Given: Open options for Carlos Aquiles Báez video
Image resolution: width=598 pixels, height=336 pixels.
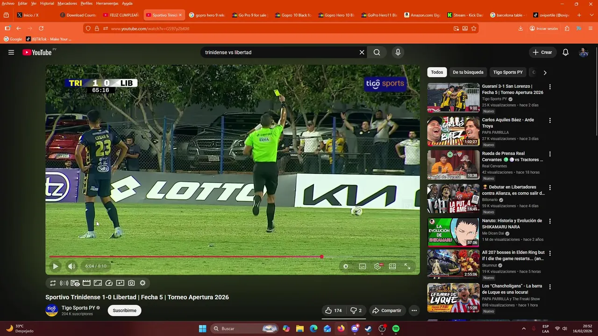Looking at the screenshot, I should (550, 120).
